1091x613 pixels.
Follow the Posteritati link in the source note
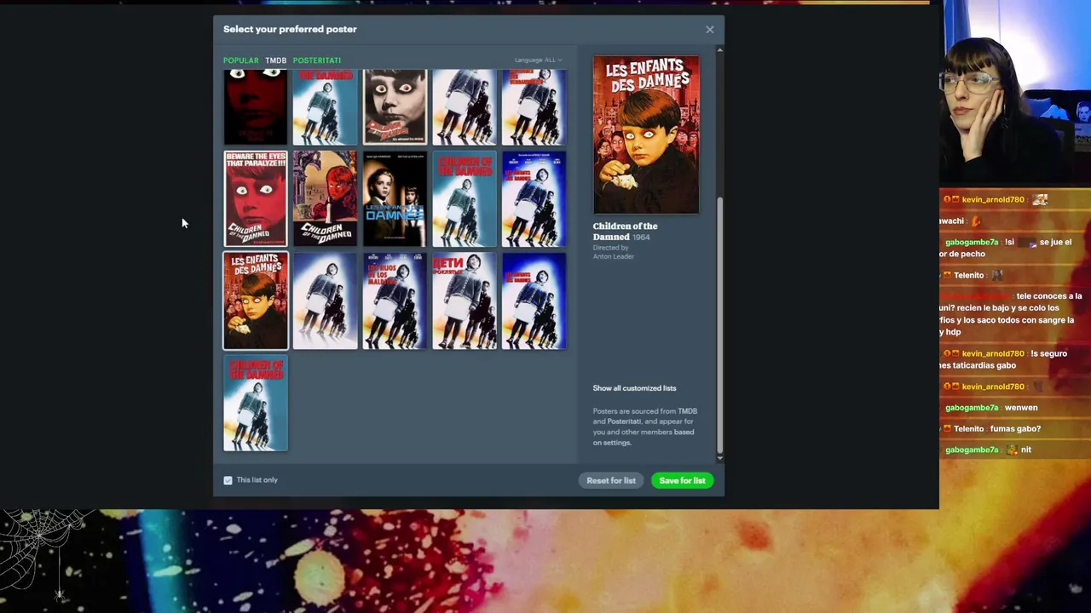pyautogui.click(x=624, y=421)
